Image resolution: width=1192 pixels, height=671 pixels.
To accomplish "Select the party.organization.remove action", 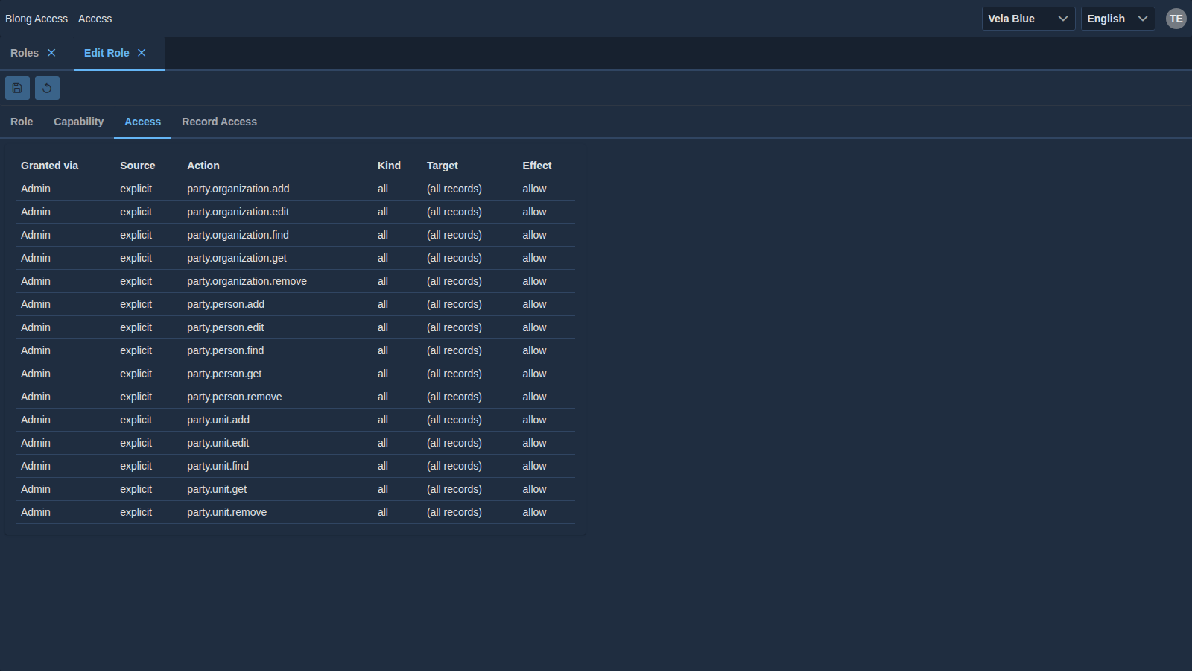I will pyautogui.click(x=247, y=281).
